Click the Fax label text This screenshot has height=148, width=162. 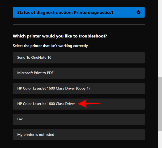(20, 119)
